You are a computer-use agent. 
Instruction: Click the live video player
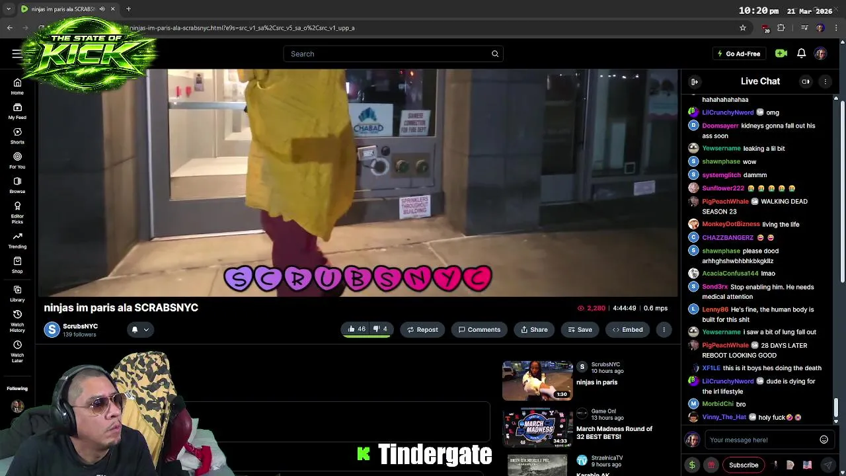click(358, 182)
